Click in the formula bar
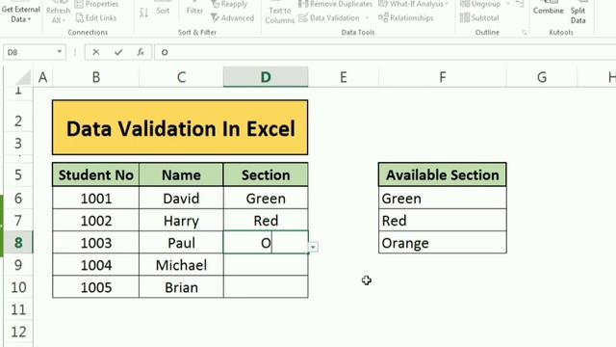The width and height of the screenshot is (616, 347). [x=385, y=52]
